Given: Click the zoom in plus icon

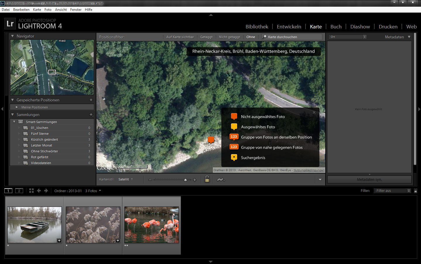Looking at the screenshot, I should 195,180.
